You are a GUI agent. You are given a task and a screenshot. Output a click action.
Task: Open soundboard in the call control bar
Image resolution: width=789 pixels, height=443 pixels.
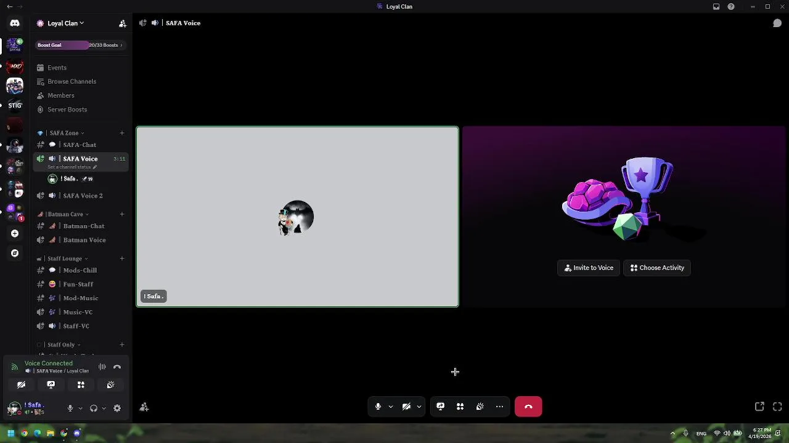coord(480,407)
